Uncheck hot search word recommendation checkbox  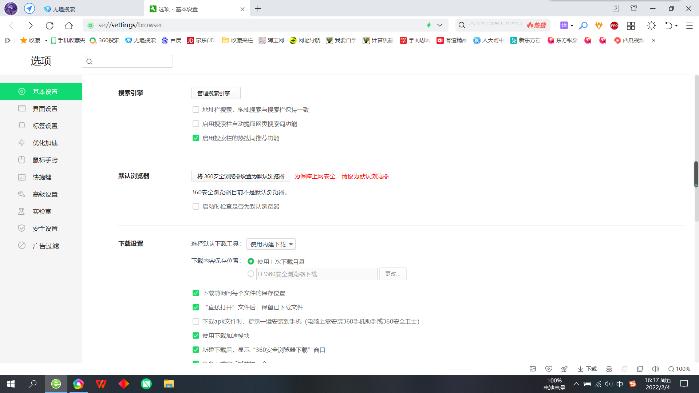click(196, 138)
